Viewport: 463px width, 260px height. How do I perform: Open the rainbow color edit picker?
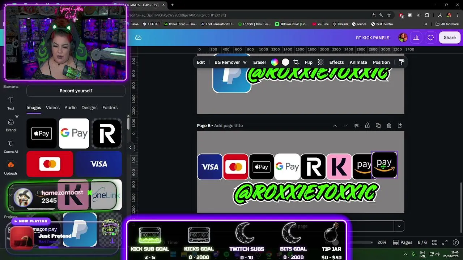[x=275, y=62]
